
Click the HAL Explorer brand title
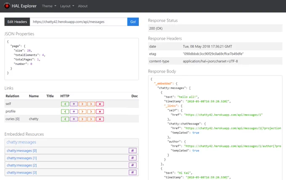(x=24, y=6)
